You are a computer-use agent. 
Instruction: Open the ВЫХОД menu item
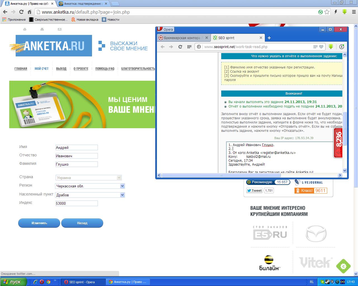click(x=61, y=69)
